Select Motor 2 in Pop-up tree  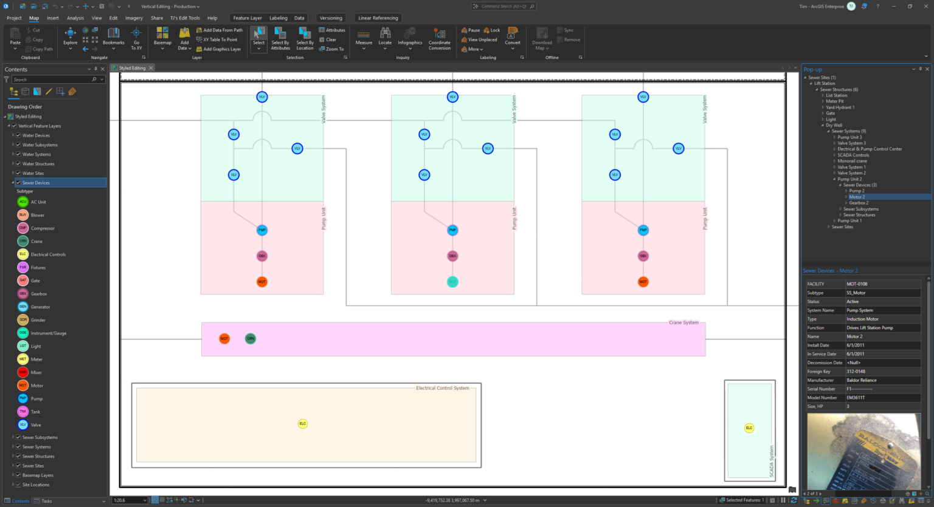coord(857,197)
